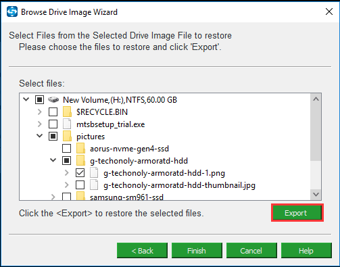Screen dimensions: 340x267
Task: Select the 'g-techonoly-armoratd-hdd-1.png' label
Action: click(x=164, y=173)
